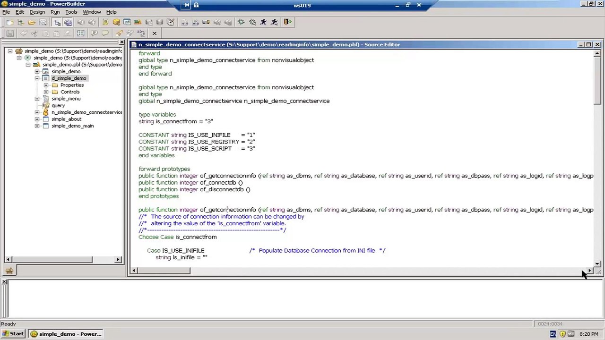Click the Replace ab-ac icon
The height and width of the screenshot is (340, 605).
[141, 33]
